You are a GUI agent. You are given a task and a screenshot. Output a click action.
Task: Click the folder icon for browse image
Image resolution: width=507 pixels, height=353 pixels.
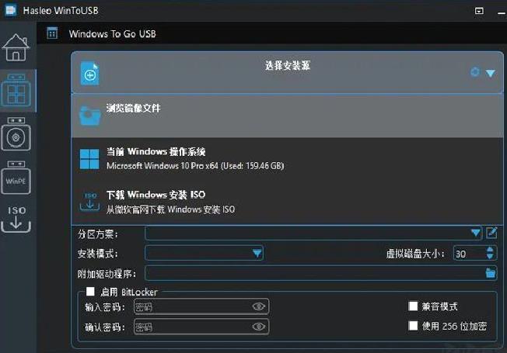coord(90,116)
